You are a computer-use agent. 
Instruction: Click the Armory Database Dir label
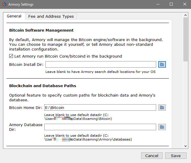[26, 127]
